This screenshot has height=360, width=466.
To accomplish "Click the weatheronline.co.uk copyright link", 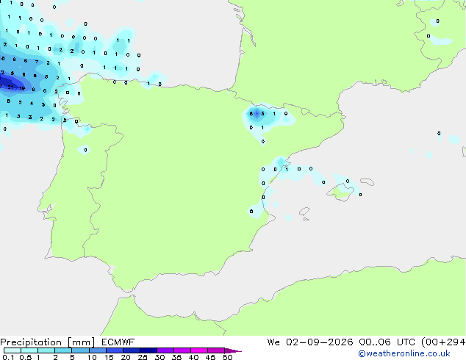I will [404, 353].
